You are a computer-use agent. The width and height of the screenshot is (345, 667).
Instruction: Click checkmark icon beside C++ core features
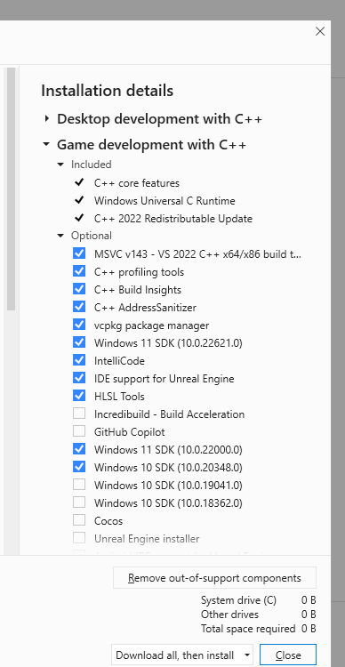pyautogui.click(x=79, y=182)
